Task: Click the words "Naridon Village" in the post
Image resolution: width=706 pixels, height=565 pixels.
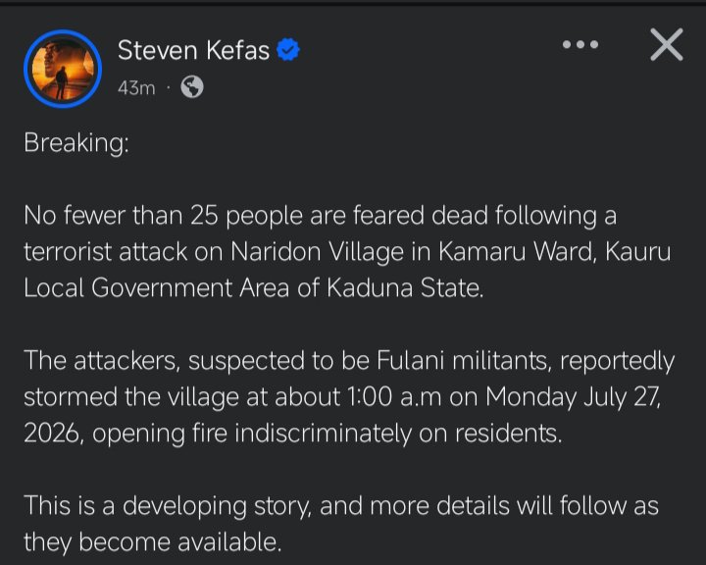Action: tap(318, 251)
